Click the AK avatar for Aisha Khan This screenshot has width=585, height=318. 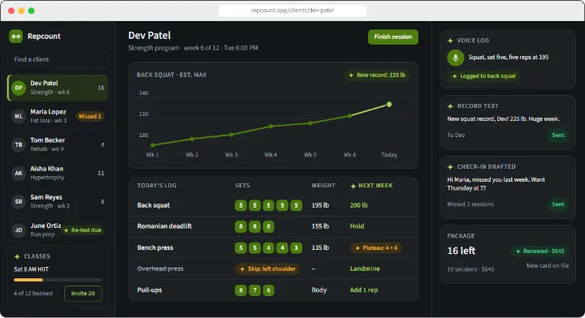18,173
